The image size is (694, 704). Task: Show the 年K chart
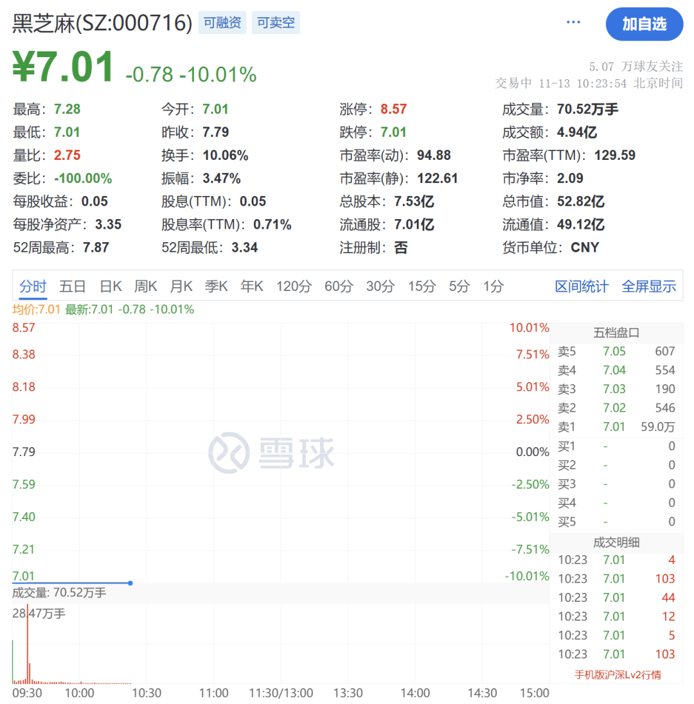tap(252, 286)
